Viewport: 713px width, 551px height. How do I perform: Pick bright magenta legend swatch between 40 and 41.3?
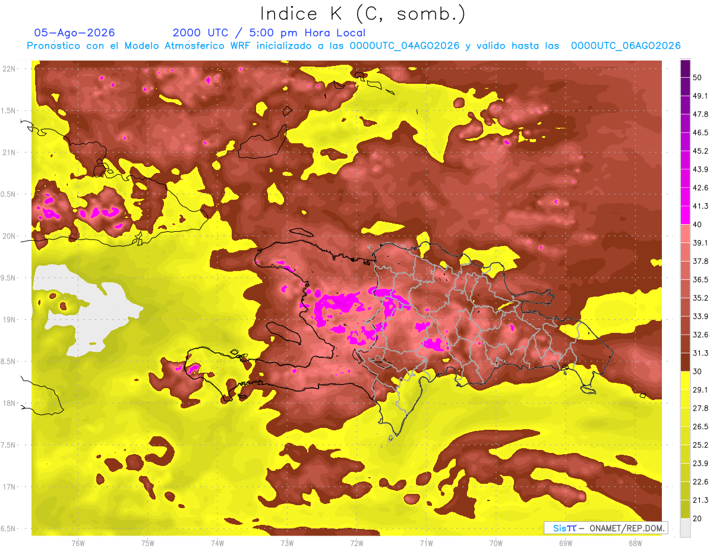[x=685, y=215]
